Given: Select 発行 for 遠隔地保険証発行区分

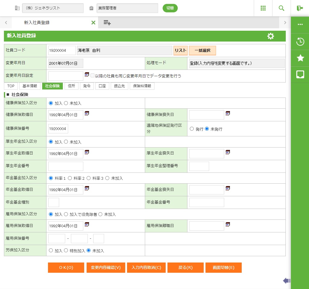Looking at the screenshot, I should pyautogui.click(x=192, y=129).
